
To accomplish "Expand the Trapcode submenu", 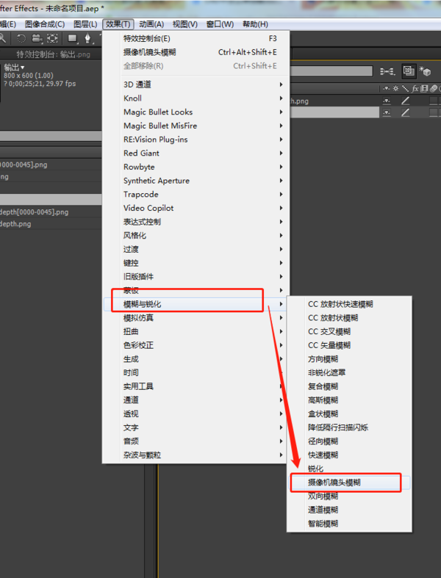I will [x=196, y=195].
